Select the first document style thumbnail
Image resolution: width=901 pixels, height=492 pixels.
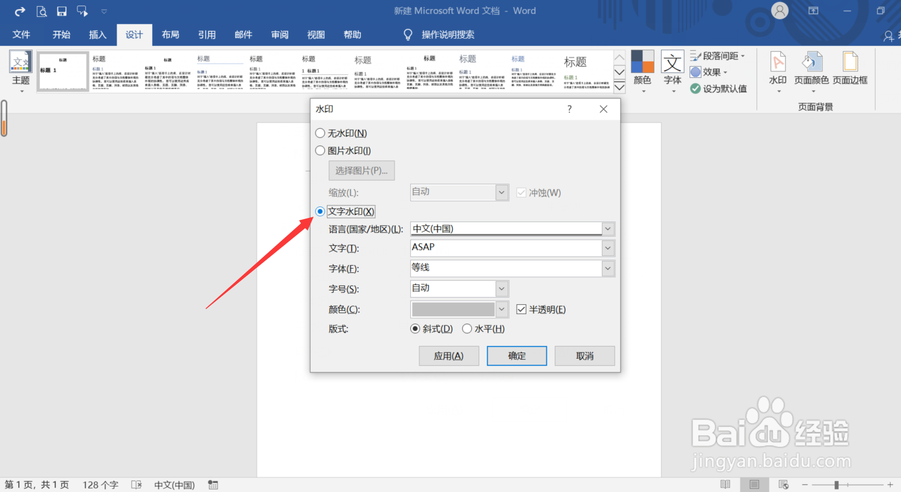click(x=63, y=72)
